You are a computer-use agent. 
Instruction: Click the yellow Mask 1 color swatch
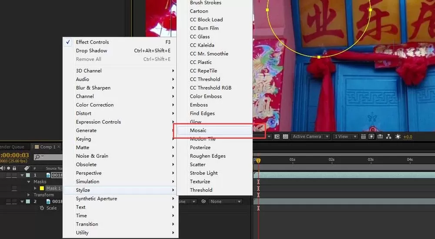[42, 188]
